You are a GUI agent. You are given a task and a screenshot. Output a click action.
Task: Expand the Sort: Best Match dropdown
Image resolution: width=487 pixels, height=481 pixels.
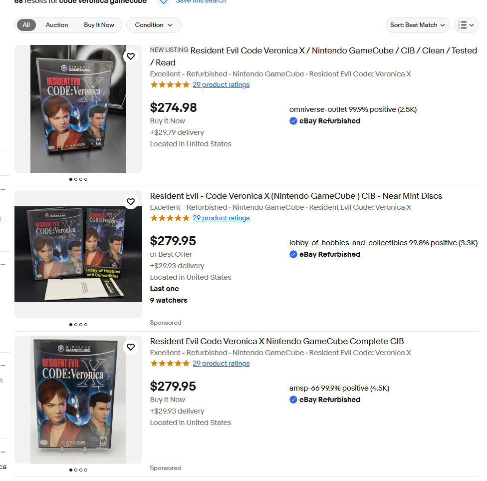tap(418, 25)
